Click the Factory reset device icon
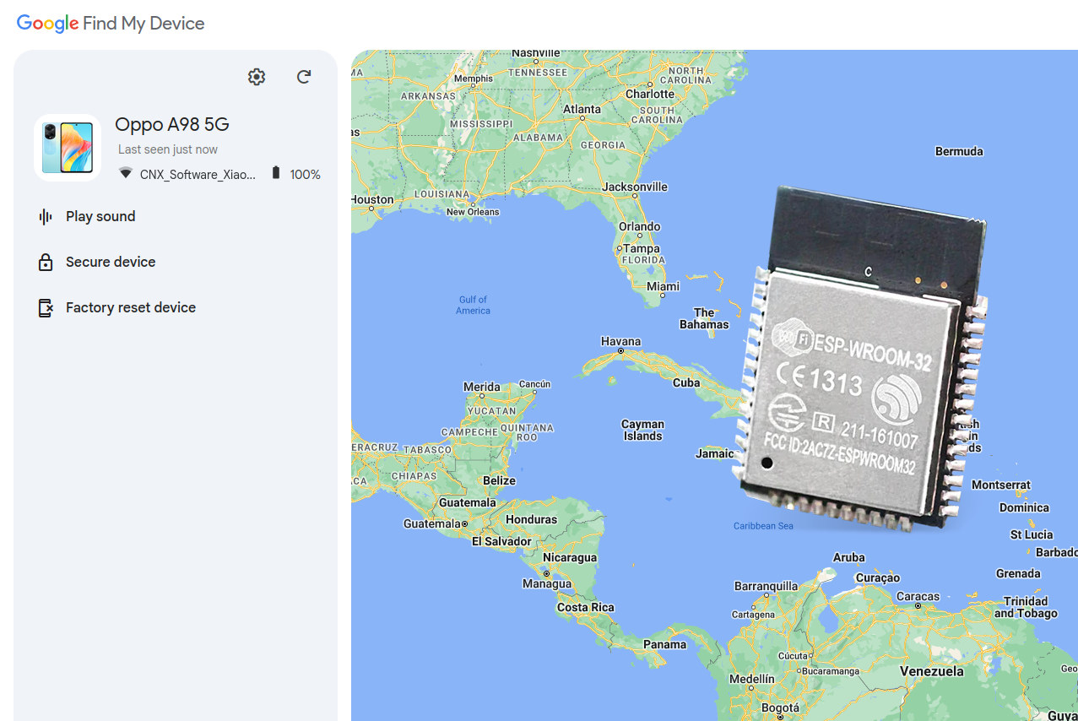The height and width of the screenshot is (721, 1078). click(44, 307)
